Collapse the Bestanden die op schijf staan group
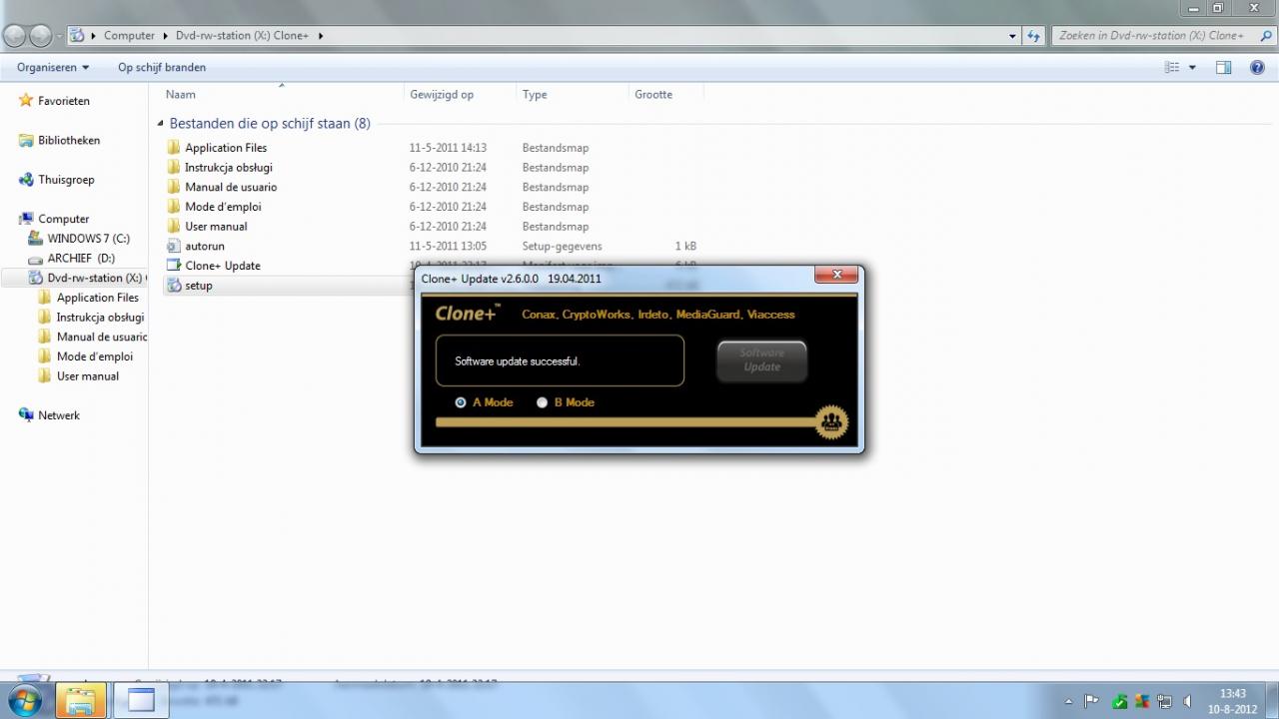 161,124
